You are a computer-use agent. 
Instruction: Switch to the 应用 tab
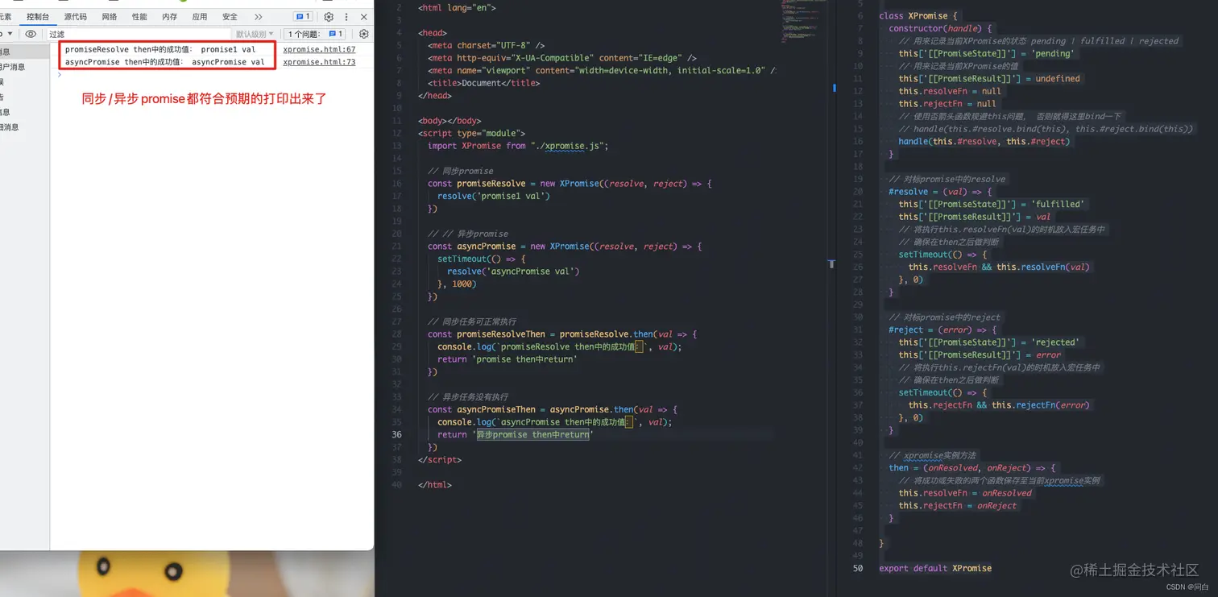pos(200,17)
